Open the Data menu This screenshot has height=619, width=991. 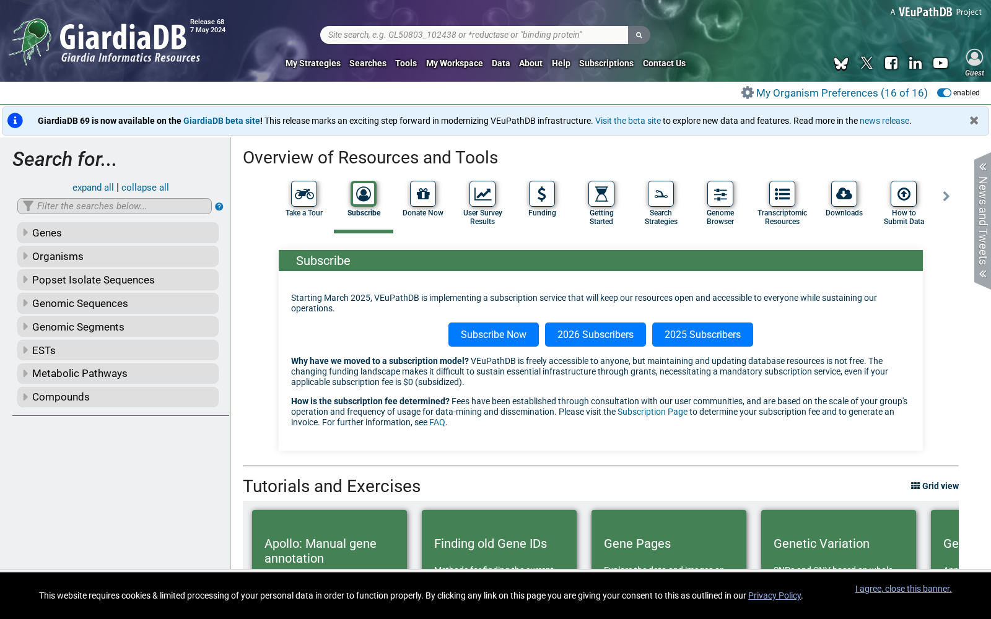500,63
